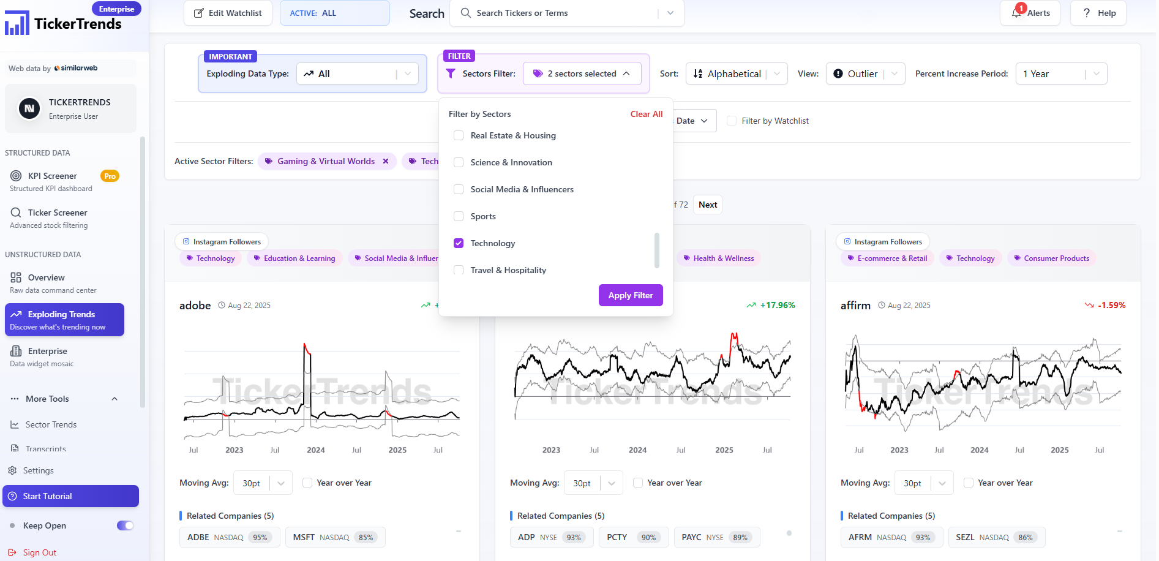Click Clear All in sector filter

(x=647, y=114)
